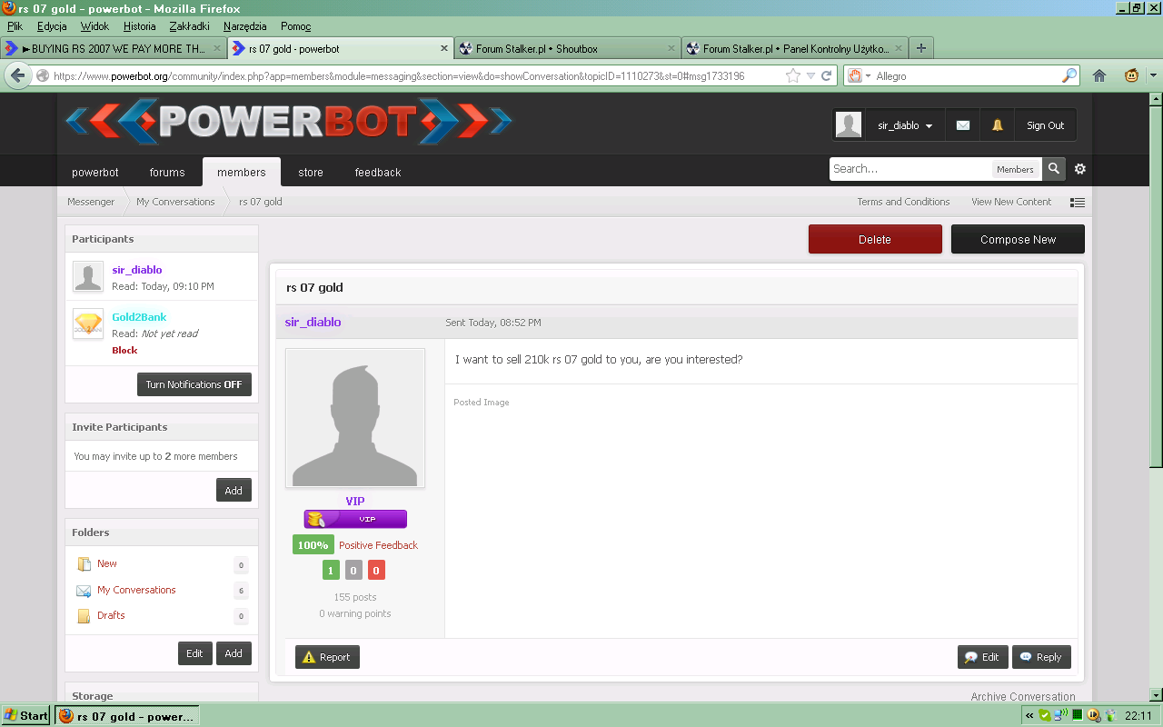Screen dimensions: 1163x727
Task: Click the Drafts folder icon
Action: tap(84, 616)
